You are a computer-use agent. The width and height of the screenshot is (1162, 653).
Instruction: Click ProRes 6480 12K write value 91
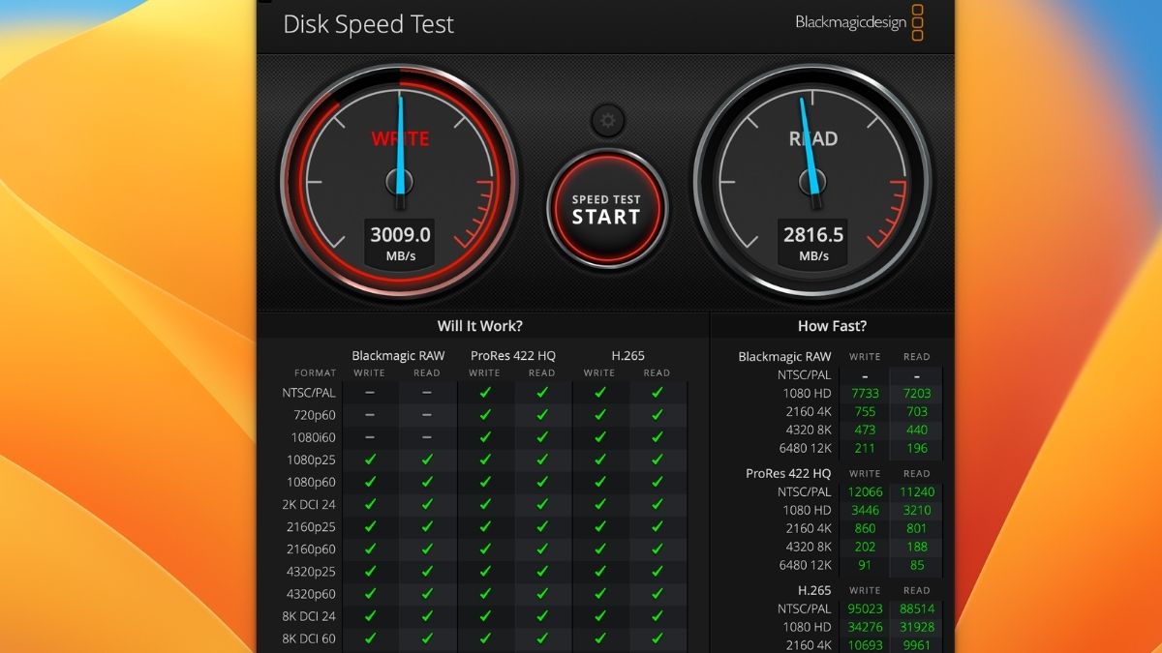click(865, 565)
